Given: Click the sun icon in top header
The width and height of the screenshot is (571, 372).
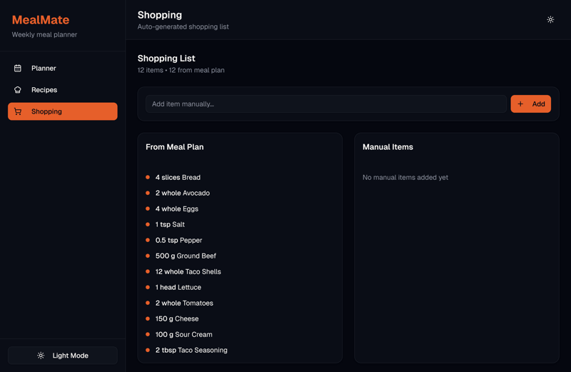Looking at the screenshot, I should point(550,20).
